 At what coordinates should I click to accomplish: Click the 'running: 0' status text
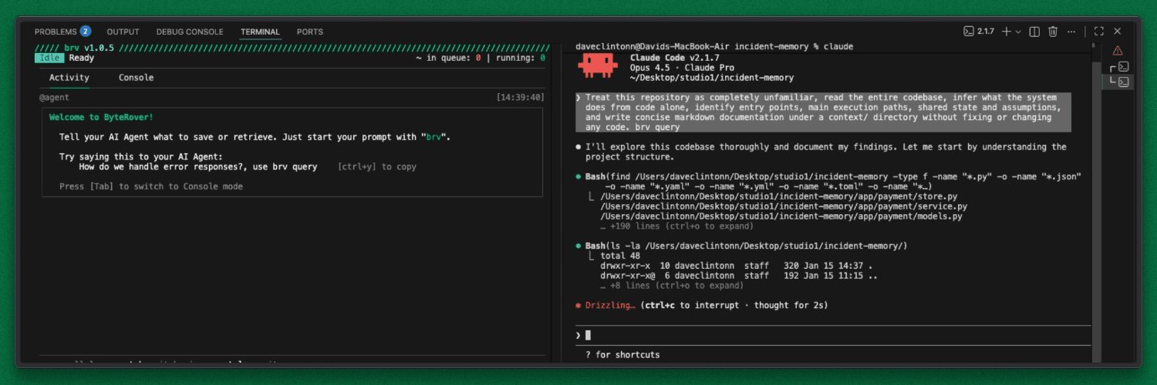click(x=521, y=58)
